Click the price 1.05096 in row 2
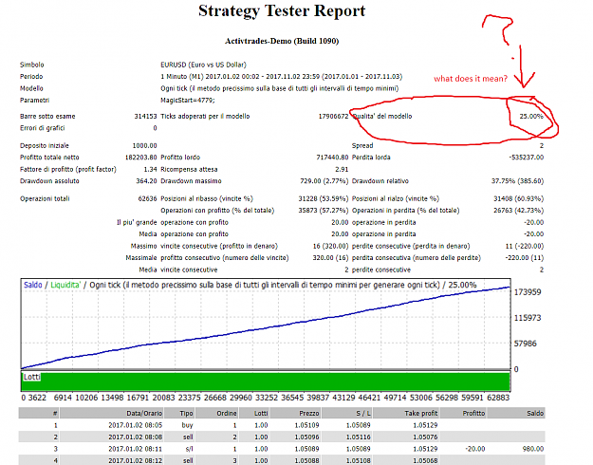The width and height of the screenshot is (593, 465). pos(306,437)
